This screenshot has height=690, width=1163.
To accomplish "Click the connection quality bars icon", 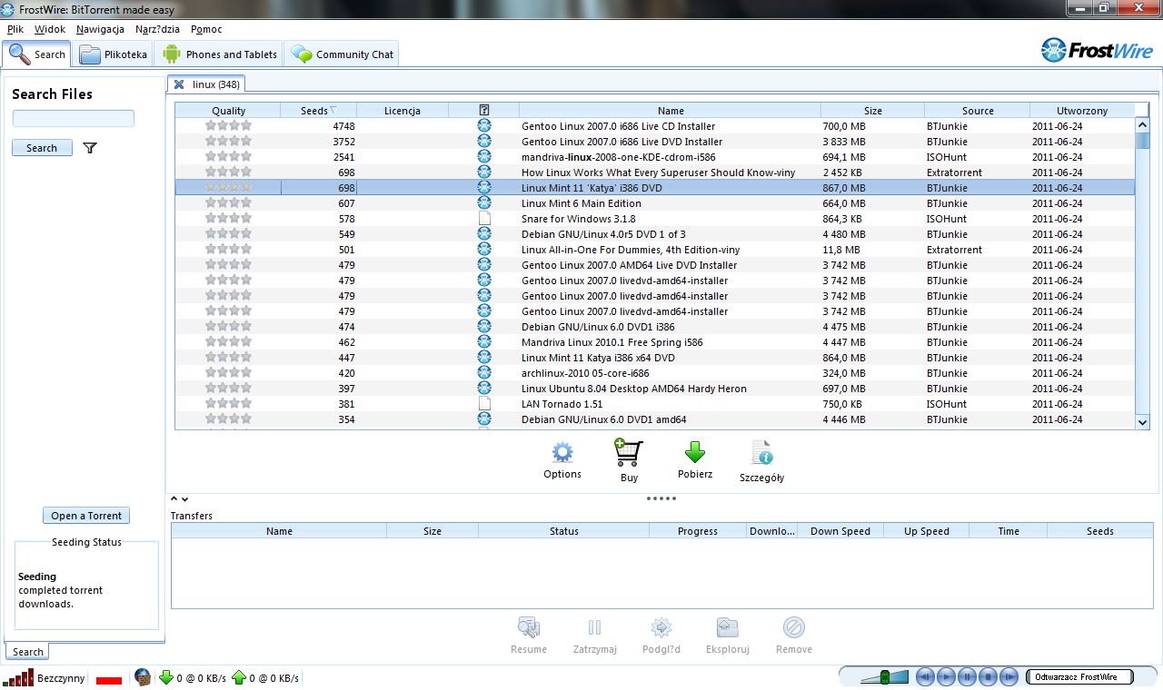I will click(x=17, y=677).
